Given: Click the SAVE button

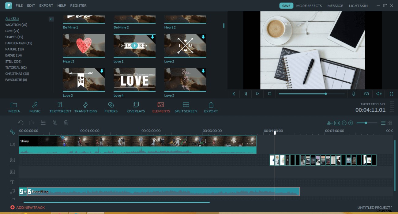Looking at the screenshot, I should click(x=286, y=6).
